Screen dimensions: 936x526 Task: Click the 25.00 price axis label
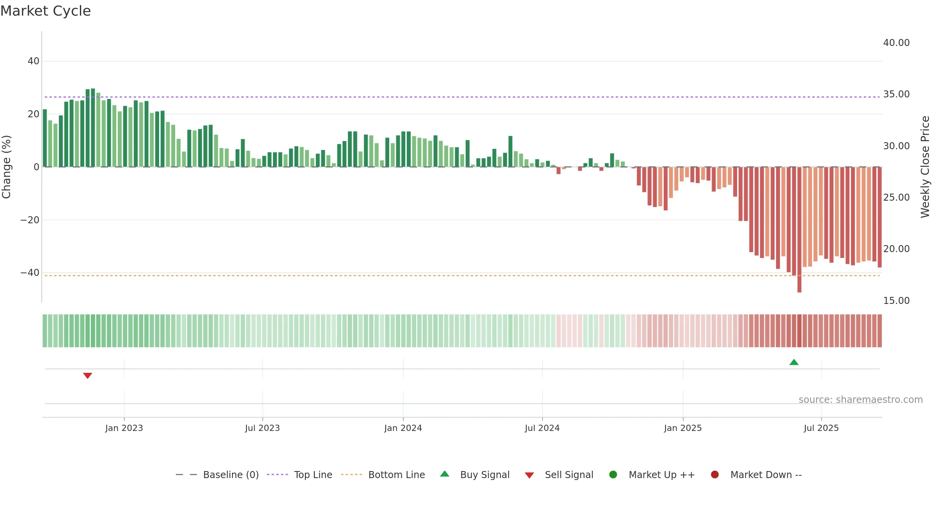(896, 198)
